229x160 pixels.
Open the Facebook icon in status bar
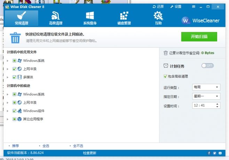pyautogui.click(x=209, y=153)
